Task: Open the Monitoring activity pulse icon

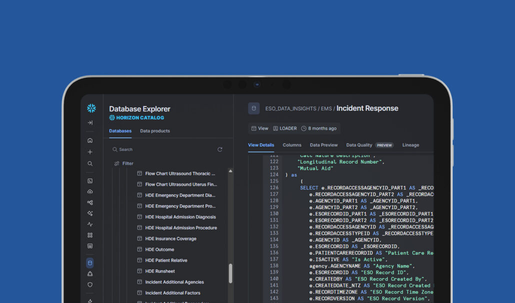Action: pyautogui.click(x=90, y=224)
